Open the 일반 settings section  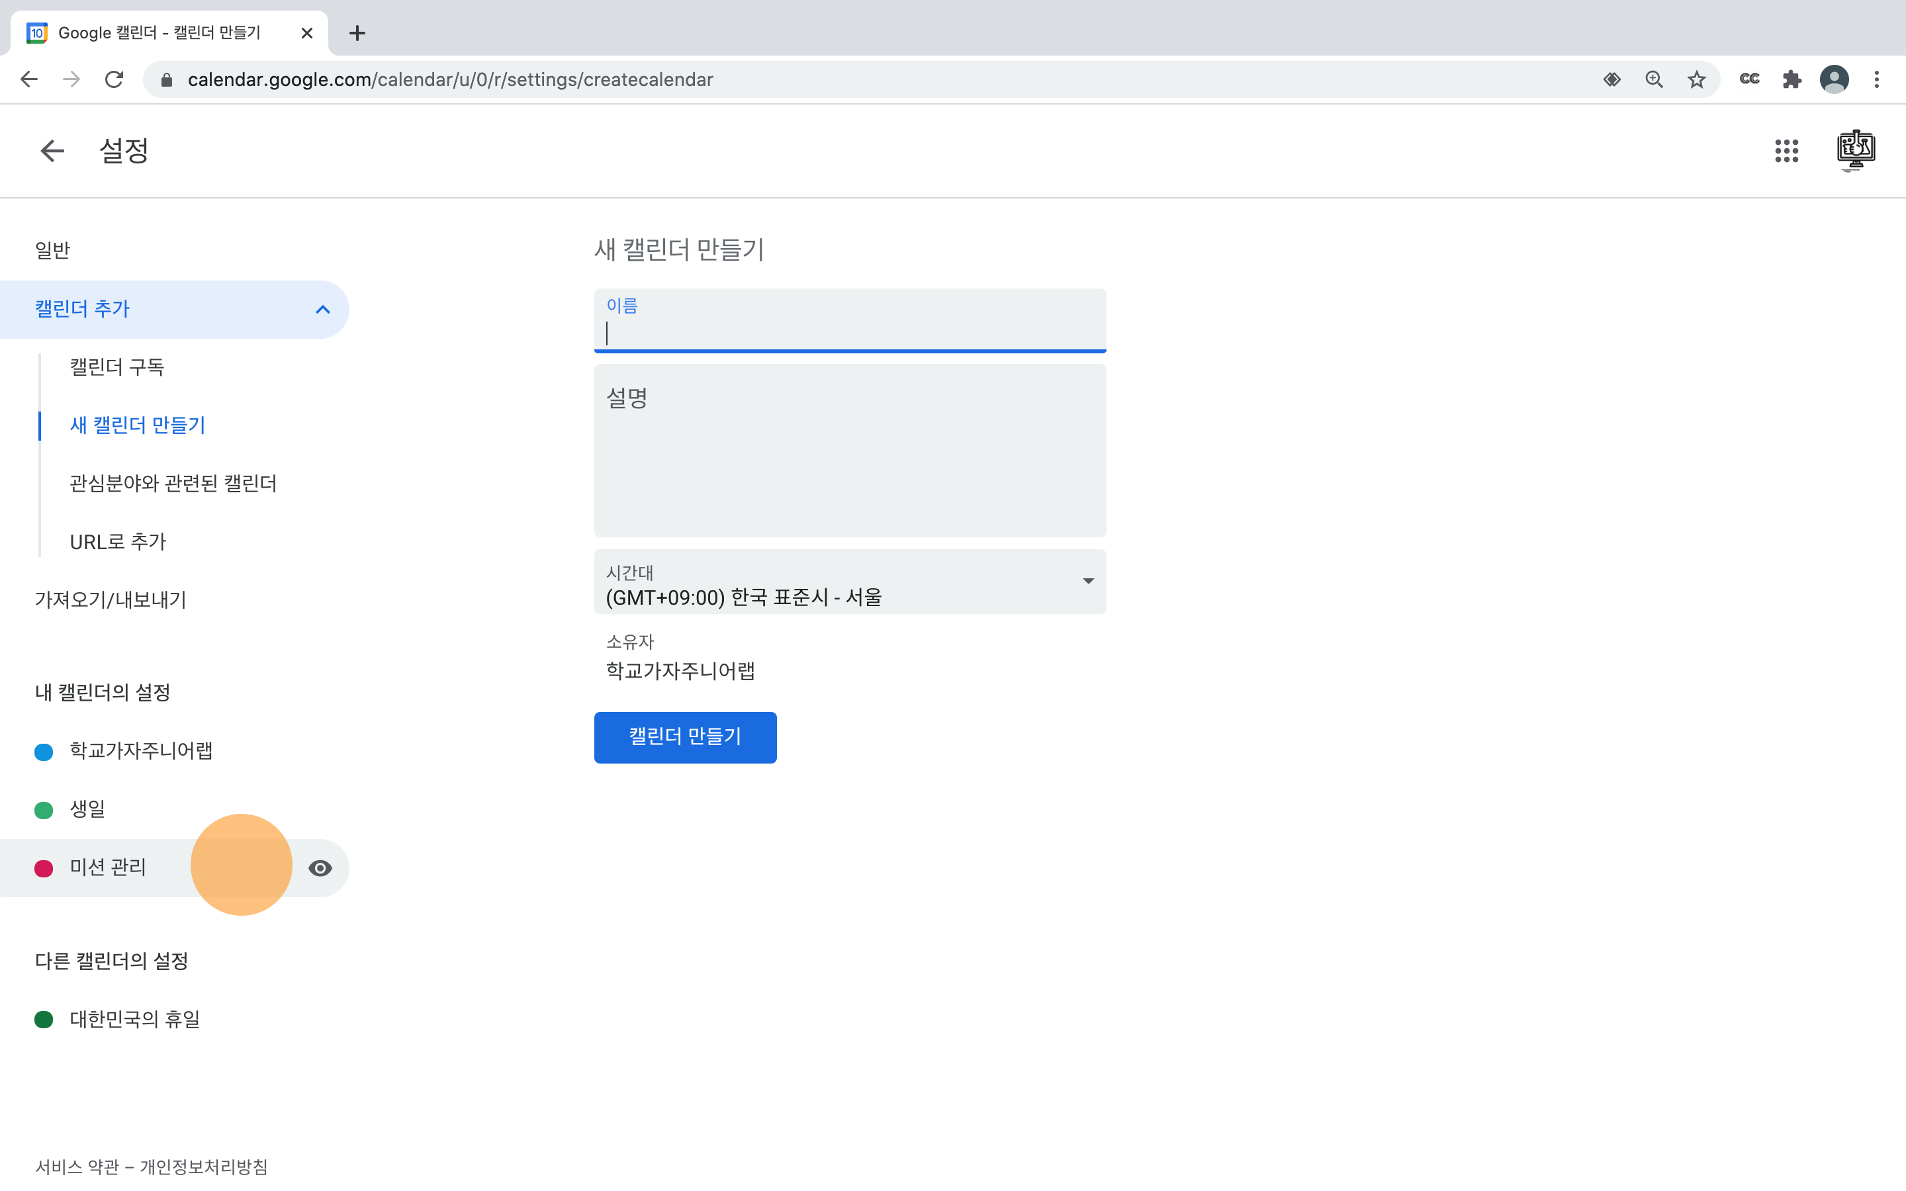click(x=53, y=251)
